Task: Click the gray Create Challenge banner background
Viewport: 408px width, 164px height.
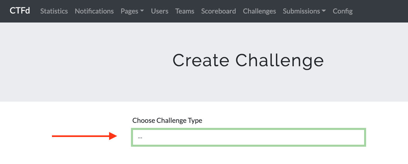Action: (65, 64)
